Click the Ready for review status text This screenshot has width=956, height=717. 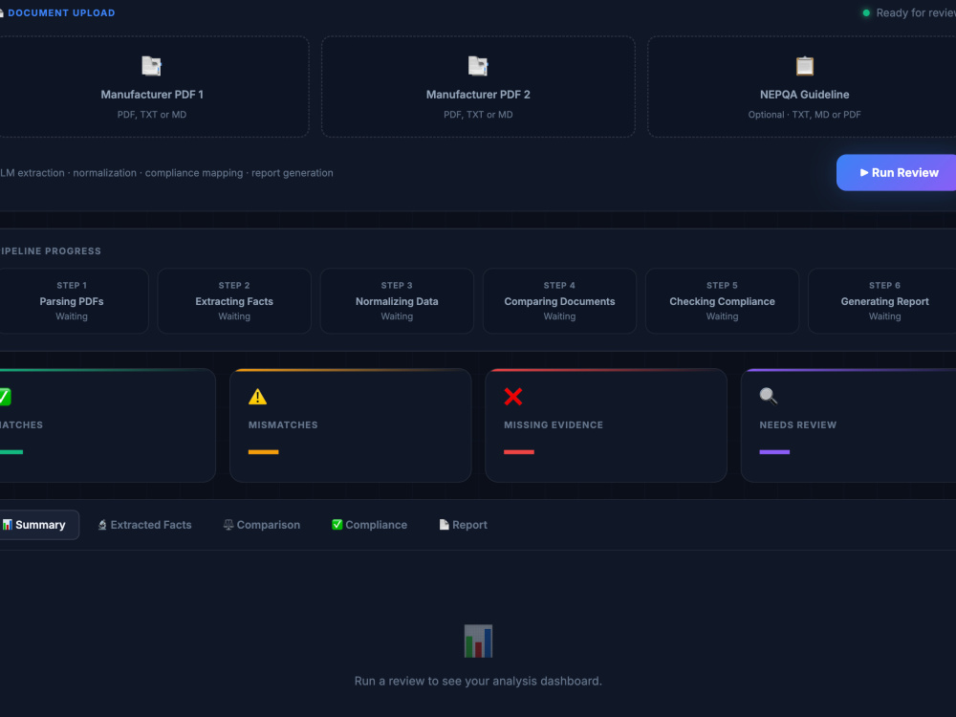tap(916, 12)
